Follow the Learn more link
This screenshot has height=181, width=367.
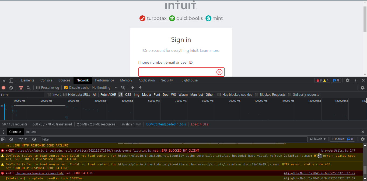(x=209, y=50)
